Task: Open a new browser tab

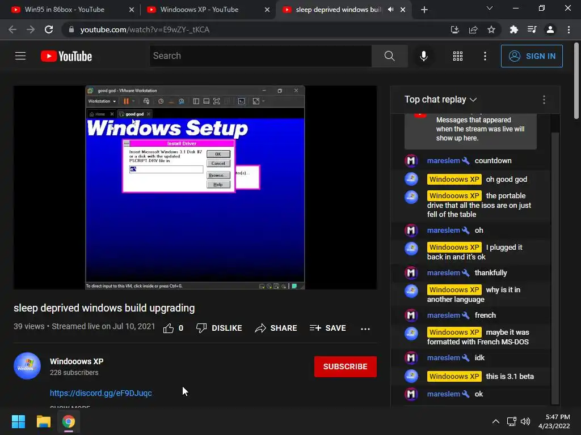Action: [x=424, y=10]
